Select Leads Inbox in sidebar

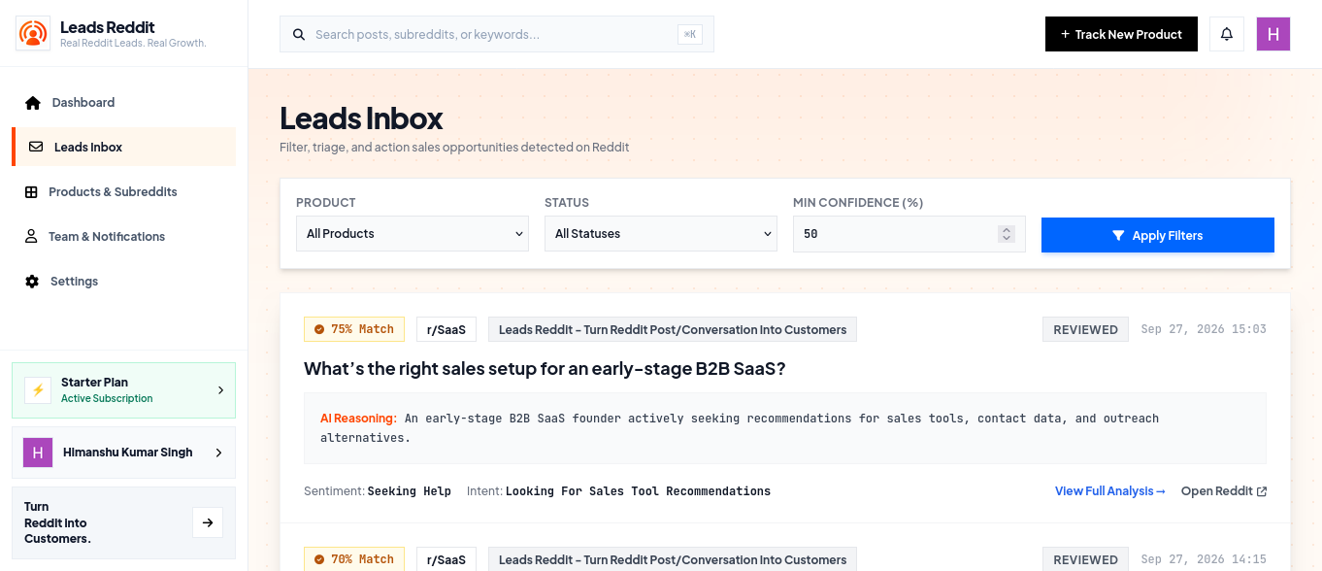click(124, 148)
